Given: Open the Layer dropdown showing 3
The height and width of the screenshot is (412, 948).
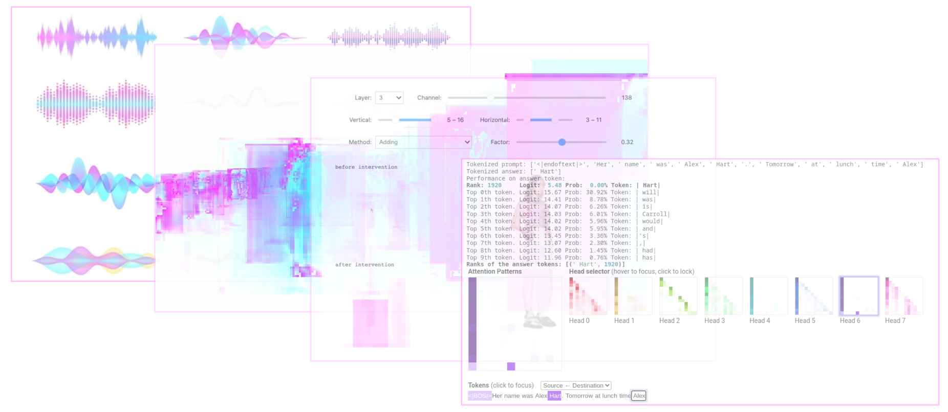Looking at the screenshot, I should pos(389,98).
